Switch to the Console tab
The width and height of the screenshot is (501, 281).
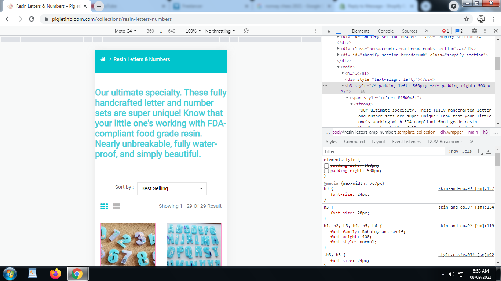pos(386,31)
